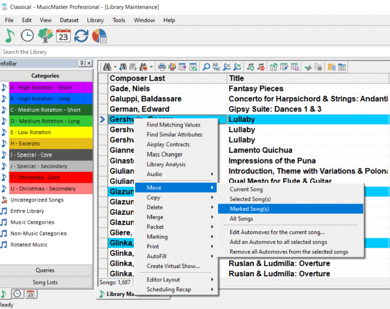The width and height of the screenshot is (390, 309).
Task: Open the dropdown arrow beside the binoculars icon
Action: click(115, 67)
